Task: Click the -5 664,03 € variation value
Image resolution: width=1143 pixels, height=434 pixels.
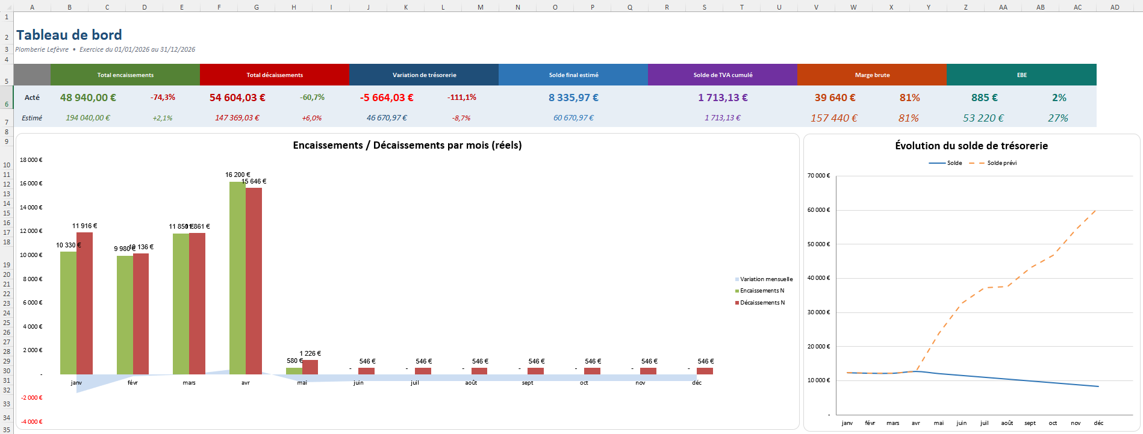Action: click(x=387, y=98)
